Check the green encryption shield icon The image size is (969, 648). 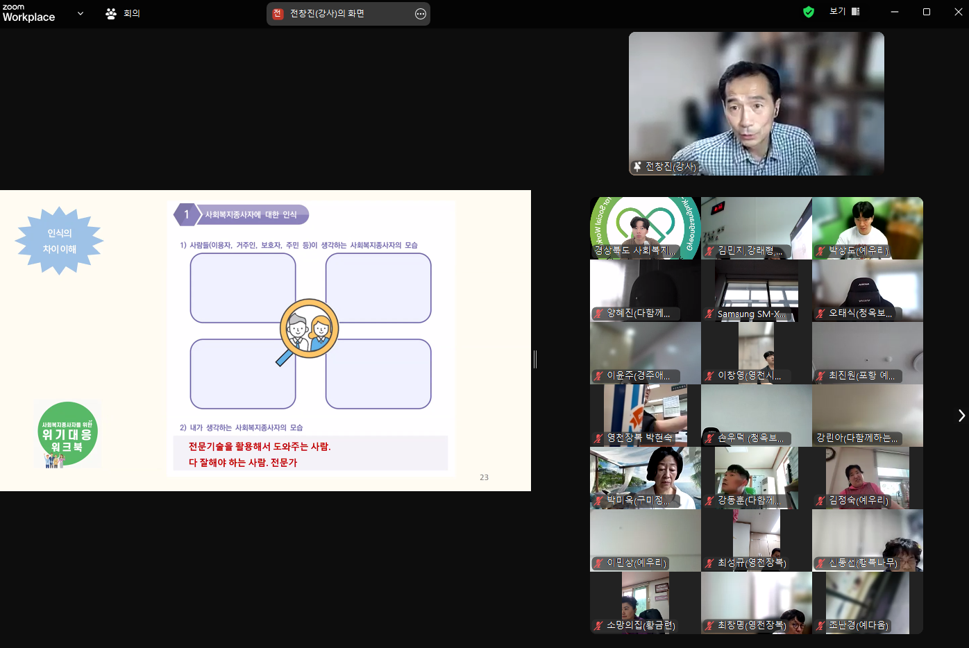(809, 12)
